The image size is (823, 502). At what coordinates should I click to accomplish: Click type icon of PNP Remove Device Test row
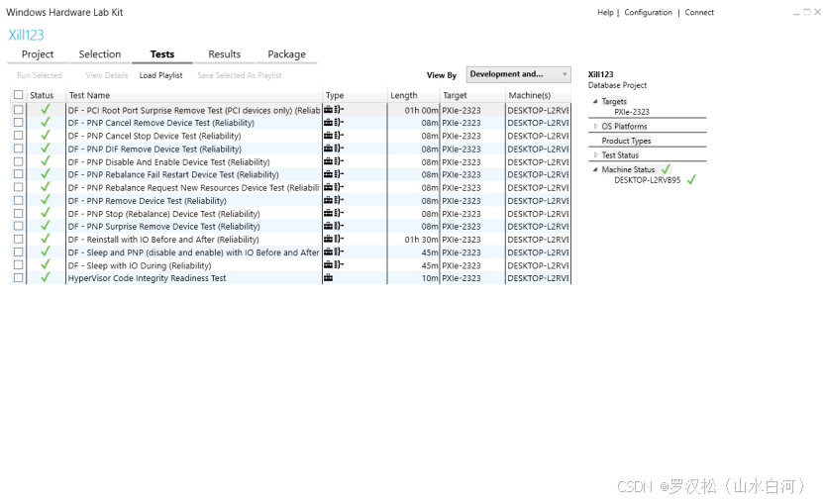pos(334,200)
